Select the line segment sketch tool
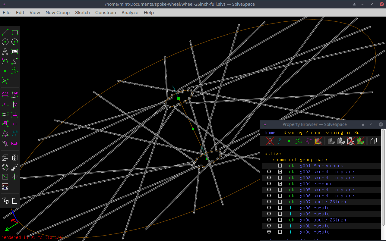Image resolution: width=386 pixels, height=241 pixels. point(5,32)
